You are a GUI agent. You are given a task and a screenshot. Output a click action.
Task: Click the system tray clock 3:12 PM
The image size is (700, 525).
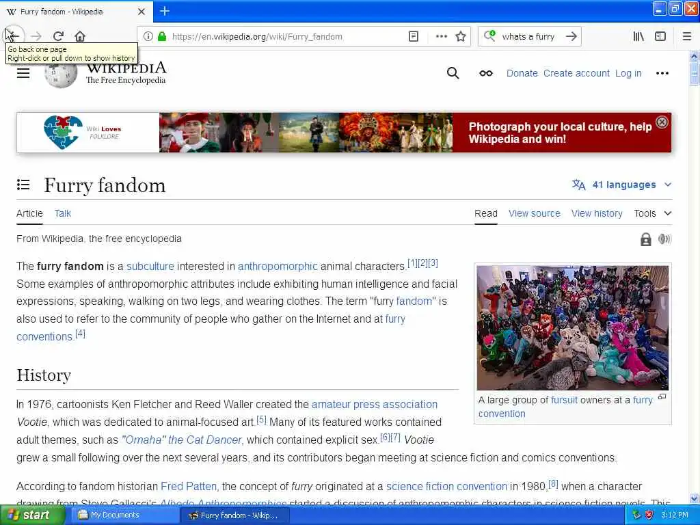click(x=675, y=515)
